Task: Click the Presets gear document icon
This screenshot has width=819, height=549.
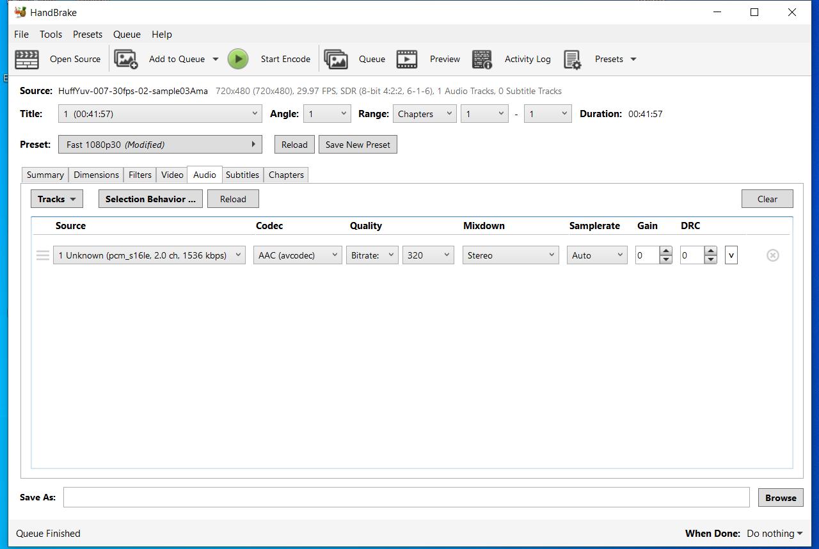Action: point(573,60)
